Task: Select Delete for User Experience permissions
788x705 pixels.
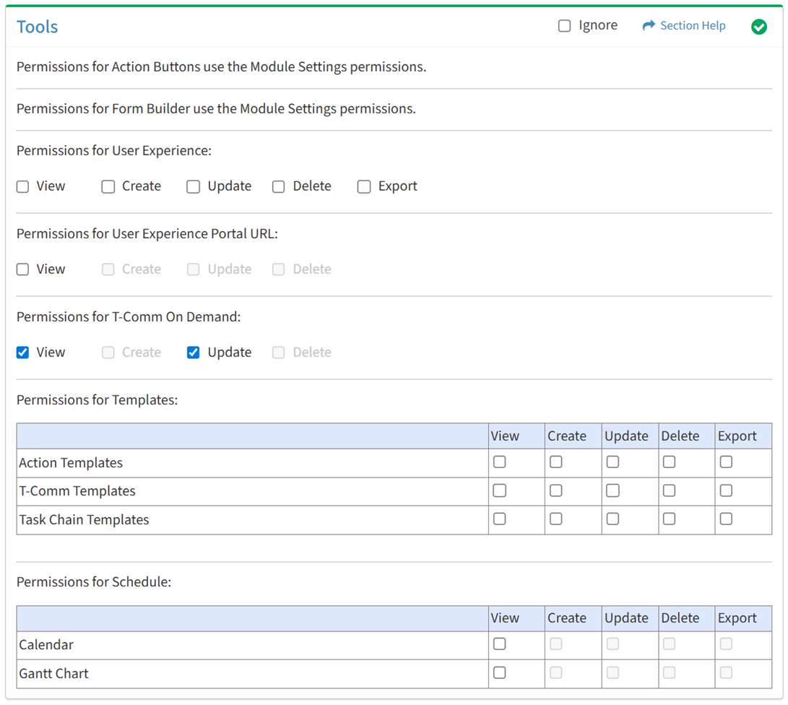Action: point(279,186)
